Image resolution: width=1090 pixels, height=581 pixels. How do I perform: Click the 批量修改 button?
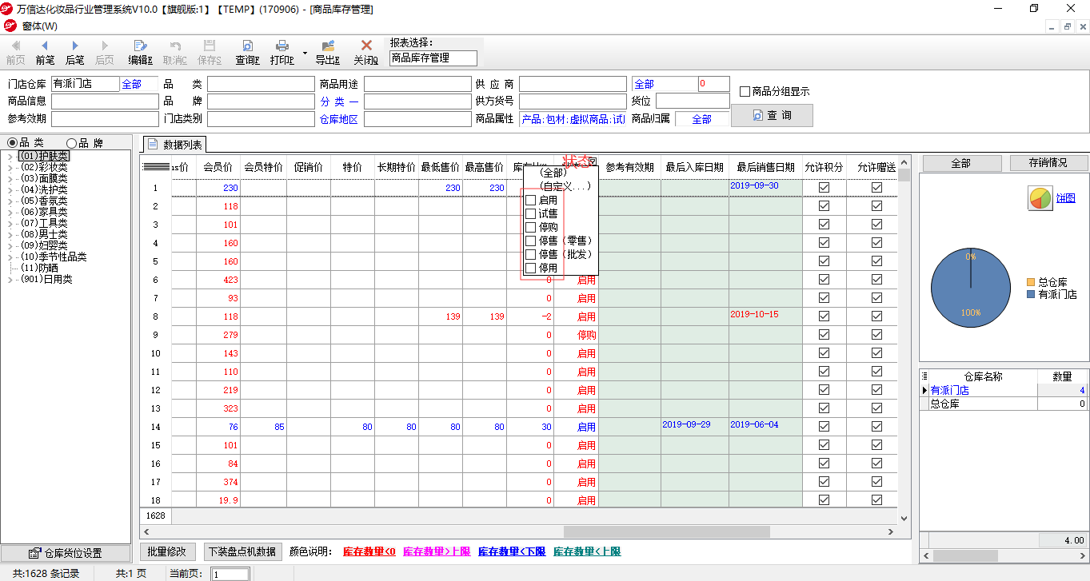(168, 551)
